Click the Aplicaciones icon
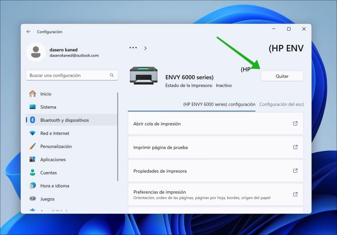This screenshot has height=235, width=337. (x=33, y=159)
